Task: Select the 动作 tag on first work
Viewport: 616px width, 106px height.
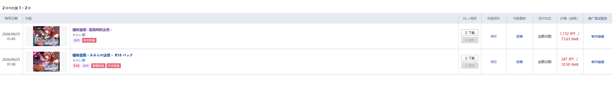Action: coord(77,40)
